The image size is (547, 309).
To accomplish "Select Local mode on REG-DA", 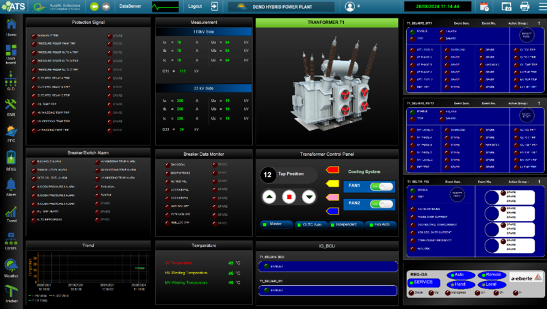I will point(492,284).
